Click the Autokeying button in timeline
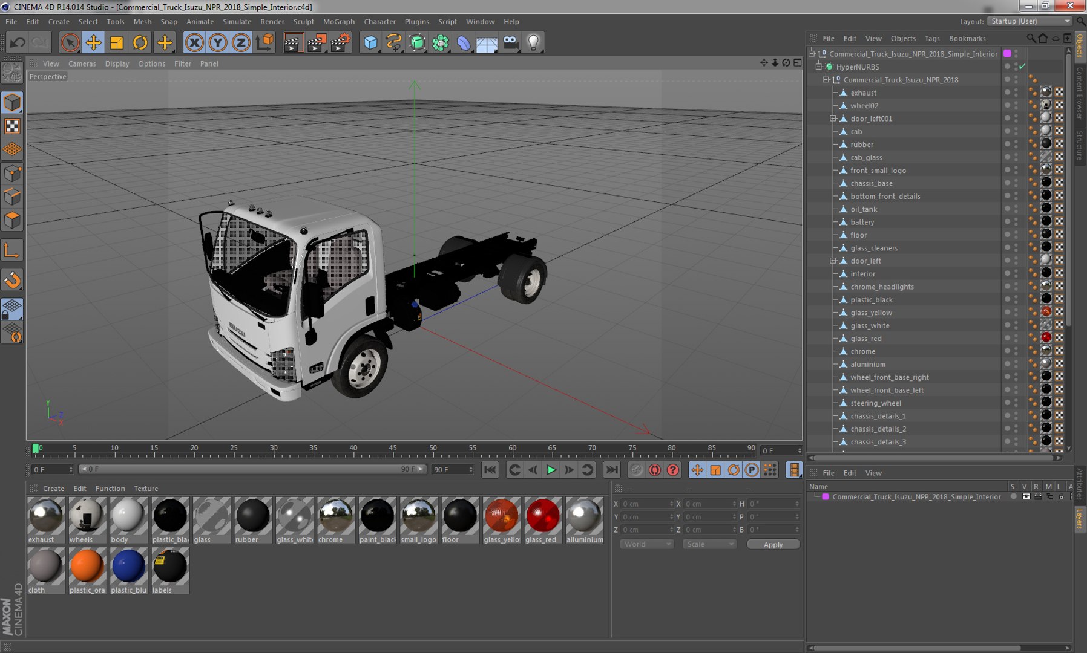The image size is (1087, 653). tap(654, 470)
